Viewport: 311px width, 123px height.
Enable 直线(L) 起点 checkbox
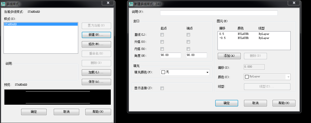pyautogui.click(x=162, y=35)
